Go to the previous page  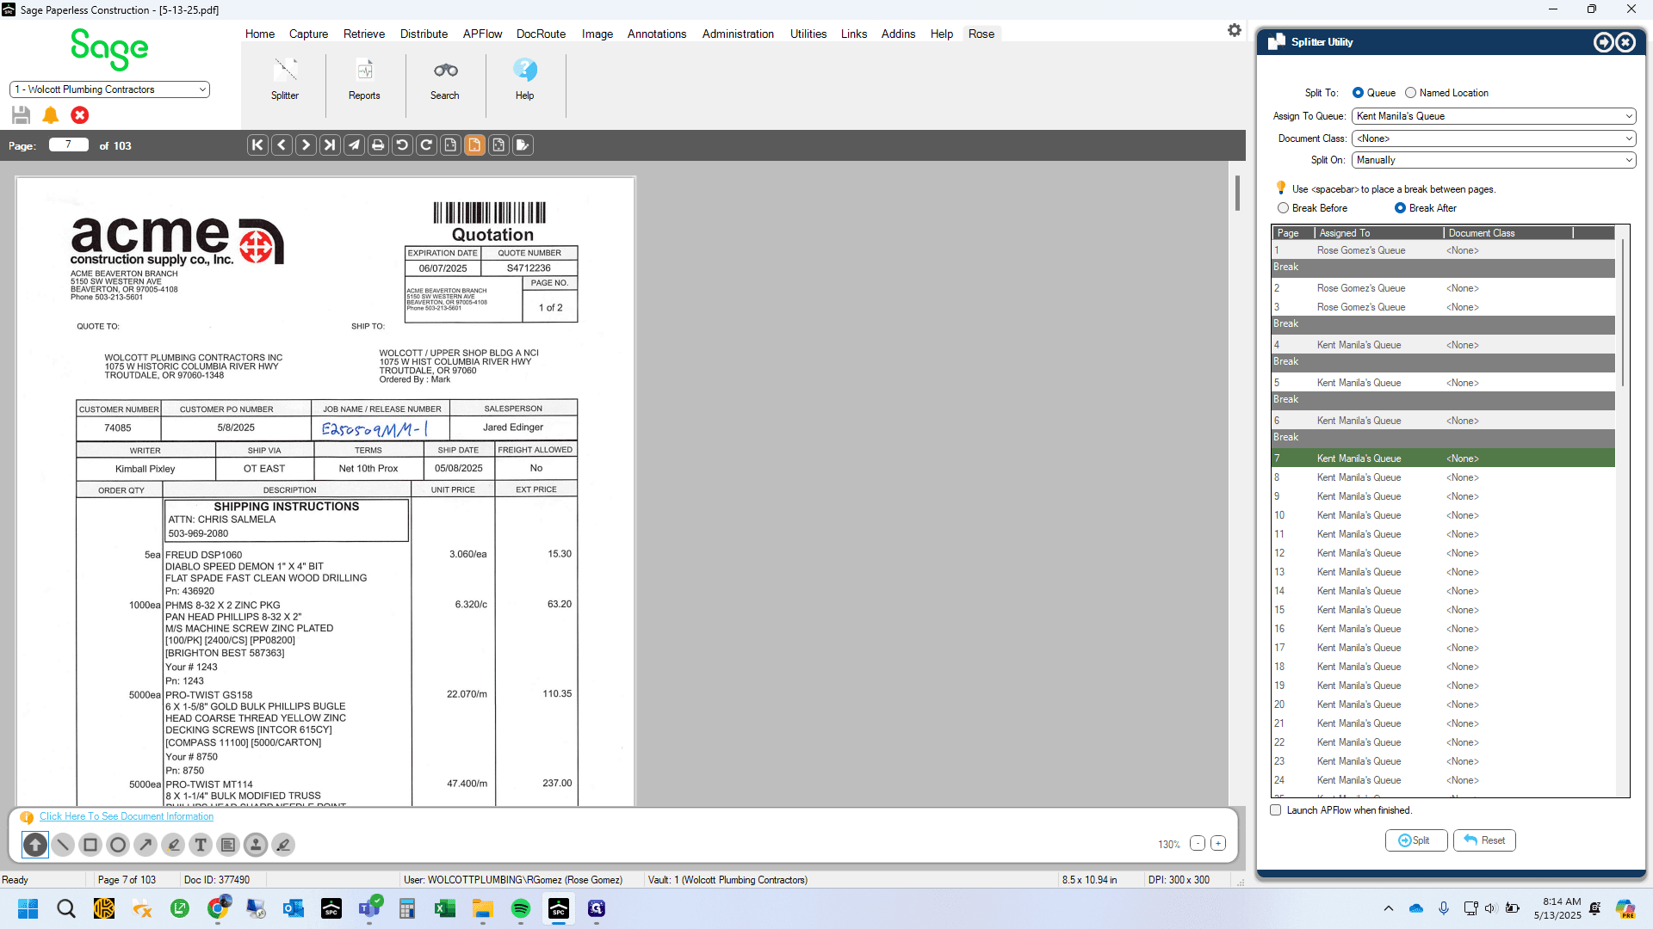click(282, 145)
